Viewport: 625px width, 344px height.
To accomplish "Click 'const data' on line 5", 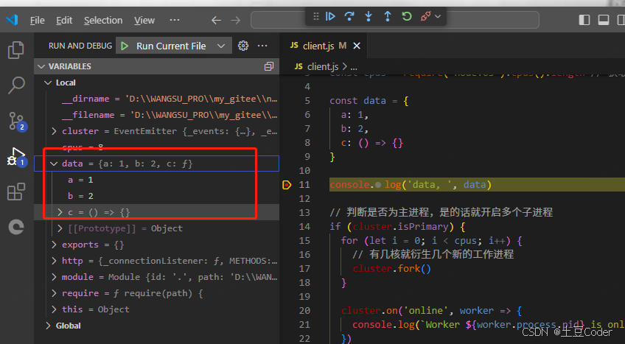I will [x=357, y=101].
